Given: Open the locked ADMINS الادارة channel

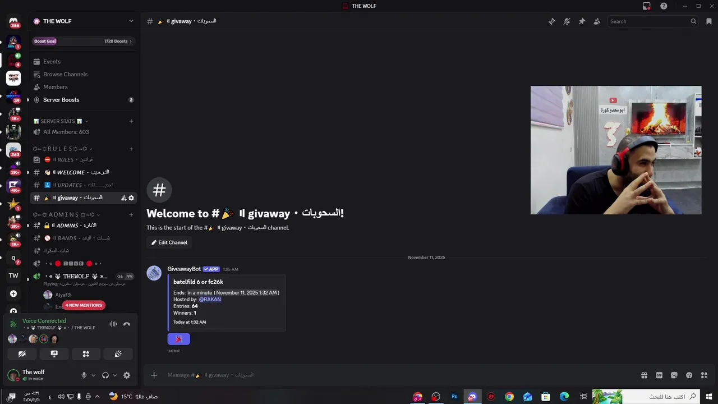Looking at the screenshot, I should coord(84,226).
